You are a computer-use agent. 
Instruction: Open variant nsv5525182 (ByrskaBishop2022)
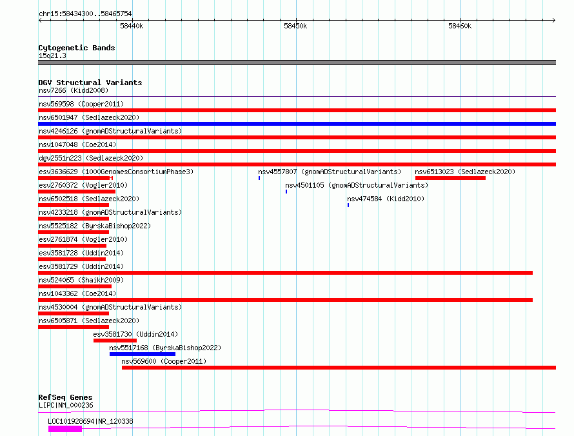[95, 226]
